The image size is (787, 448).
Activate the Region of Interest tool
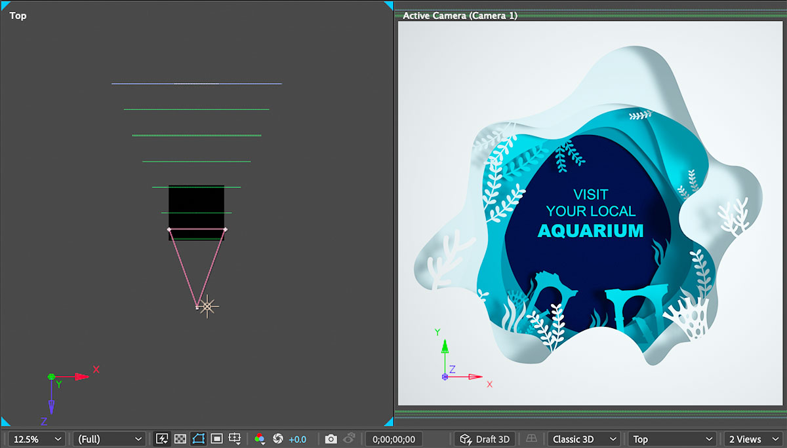click(200, 439)
